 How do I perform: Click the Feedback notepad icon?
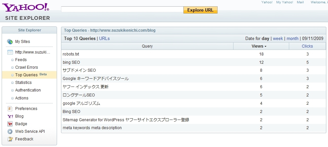coord(10,139)
